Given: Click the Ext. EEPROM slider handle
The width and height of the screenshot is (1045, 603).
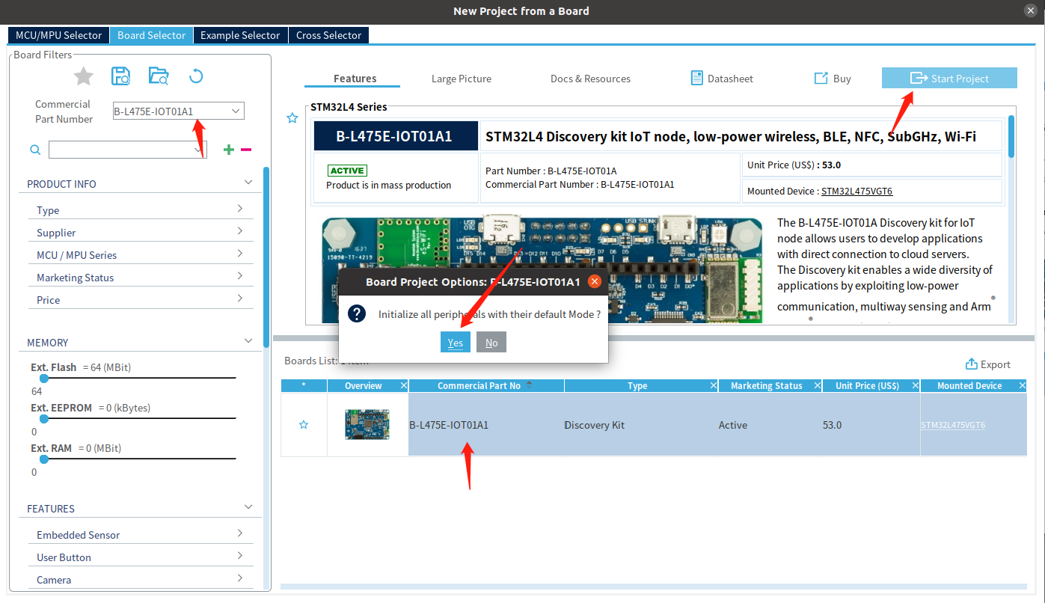Looking at the screenshot, I should tap(44, 419).
